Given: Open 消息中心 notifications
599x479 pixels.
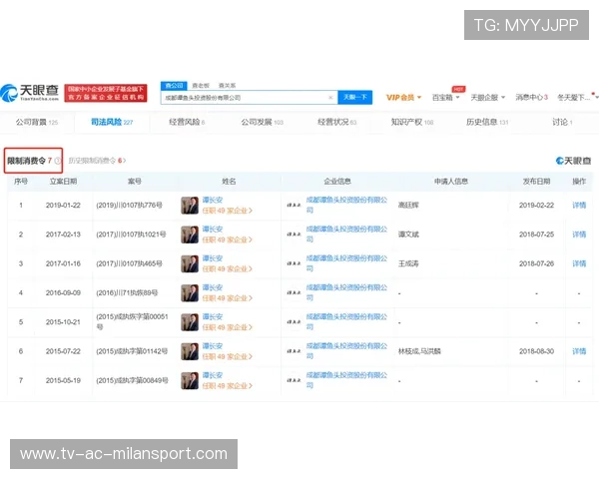Looking at the screenshot, I should (x=531, y=98).
